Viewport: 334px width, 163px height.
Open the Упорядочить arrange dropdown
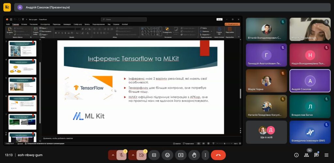tap(167, 30)
